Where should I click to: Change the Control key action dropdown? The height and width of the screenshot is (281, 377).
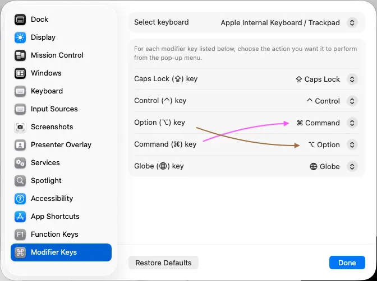(352, 101)
